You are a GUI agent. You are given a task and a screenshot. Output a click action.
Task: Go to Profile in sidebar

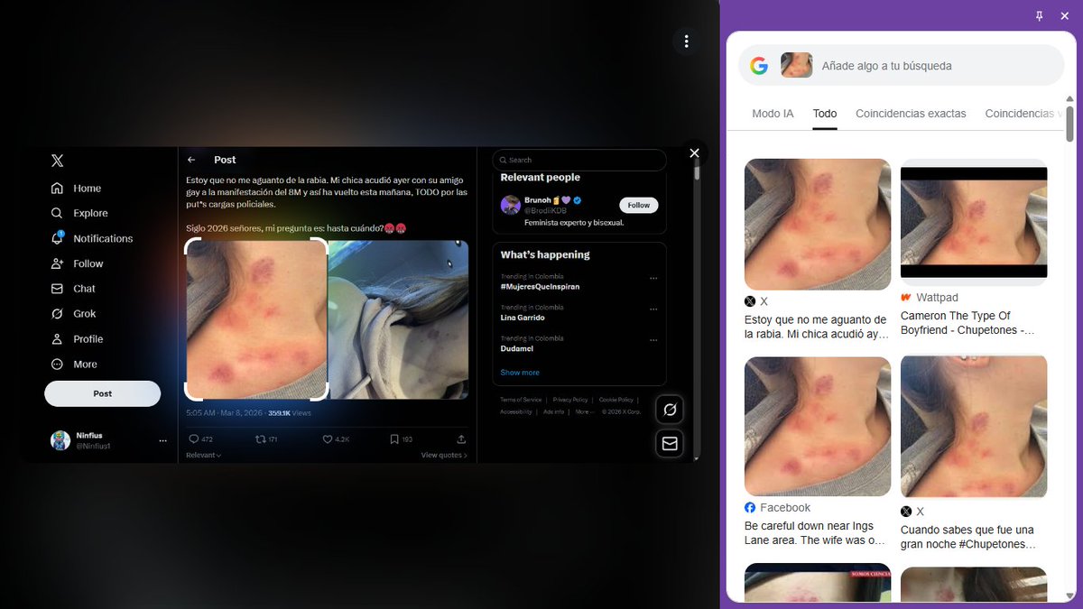77,339
